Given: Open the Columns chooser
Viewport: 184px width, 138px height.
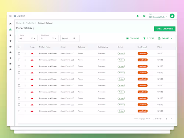Looking at the screenshot, I should click(133, 38).
